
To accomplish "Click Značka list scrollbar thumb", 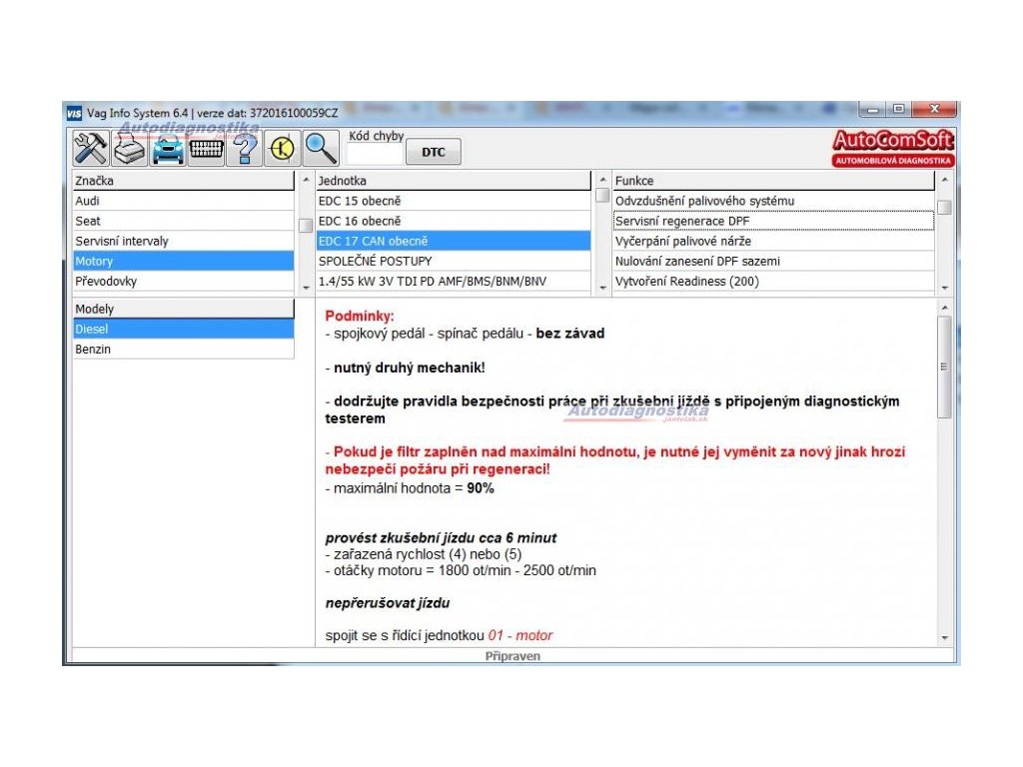I will coord(306,226).
